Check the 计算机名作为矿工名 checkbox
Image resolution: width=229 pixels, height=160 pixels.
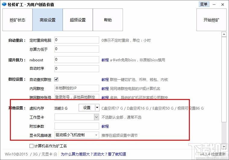coord(31,146)
